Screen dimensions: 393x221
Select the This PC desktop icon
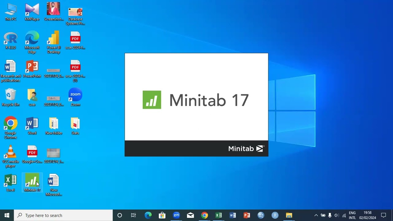click(x=10, y=12)
